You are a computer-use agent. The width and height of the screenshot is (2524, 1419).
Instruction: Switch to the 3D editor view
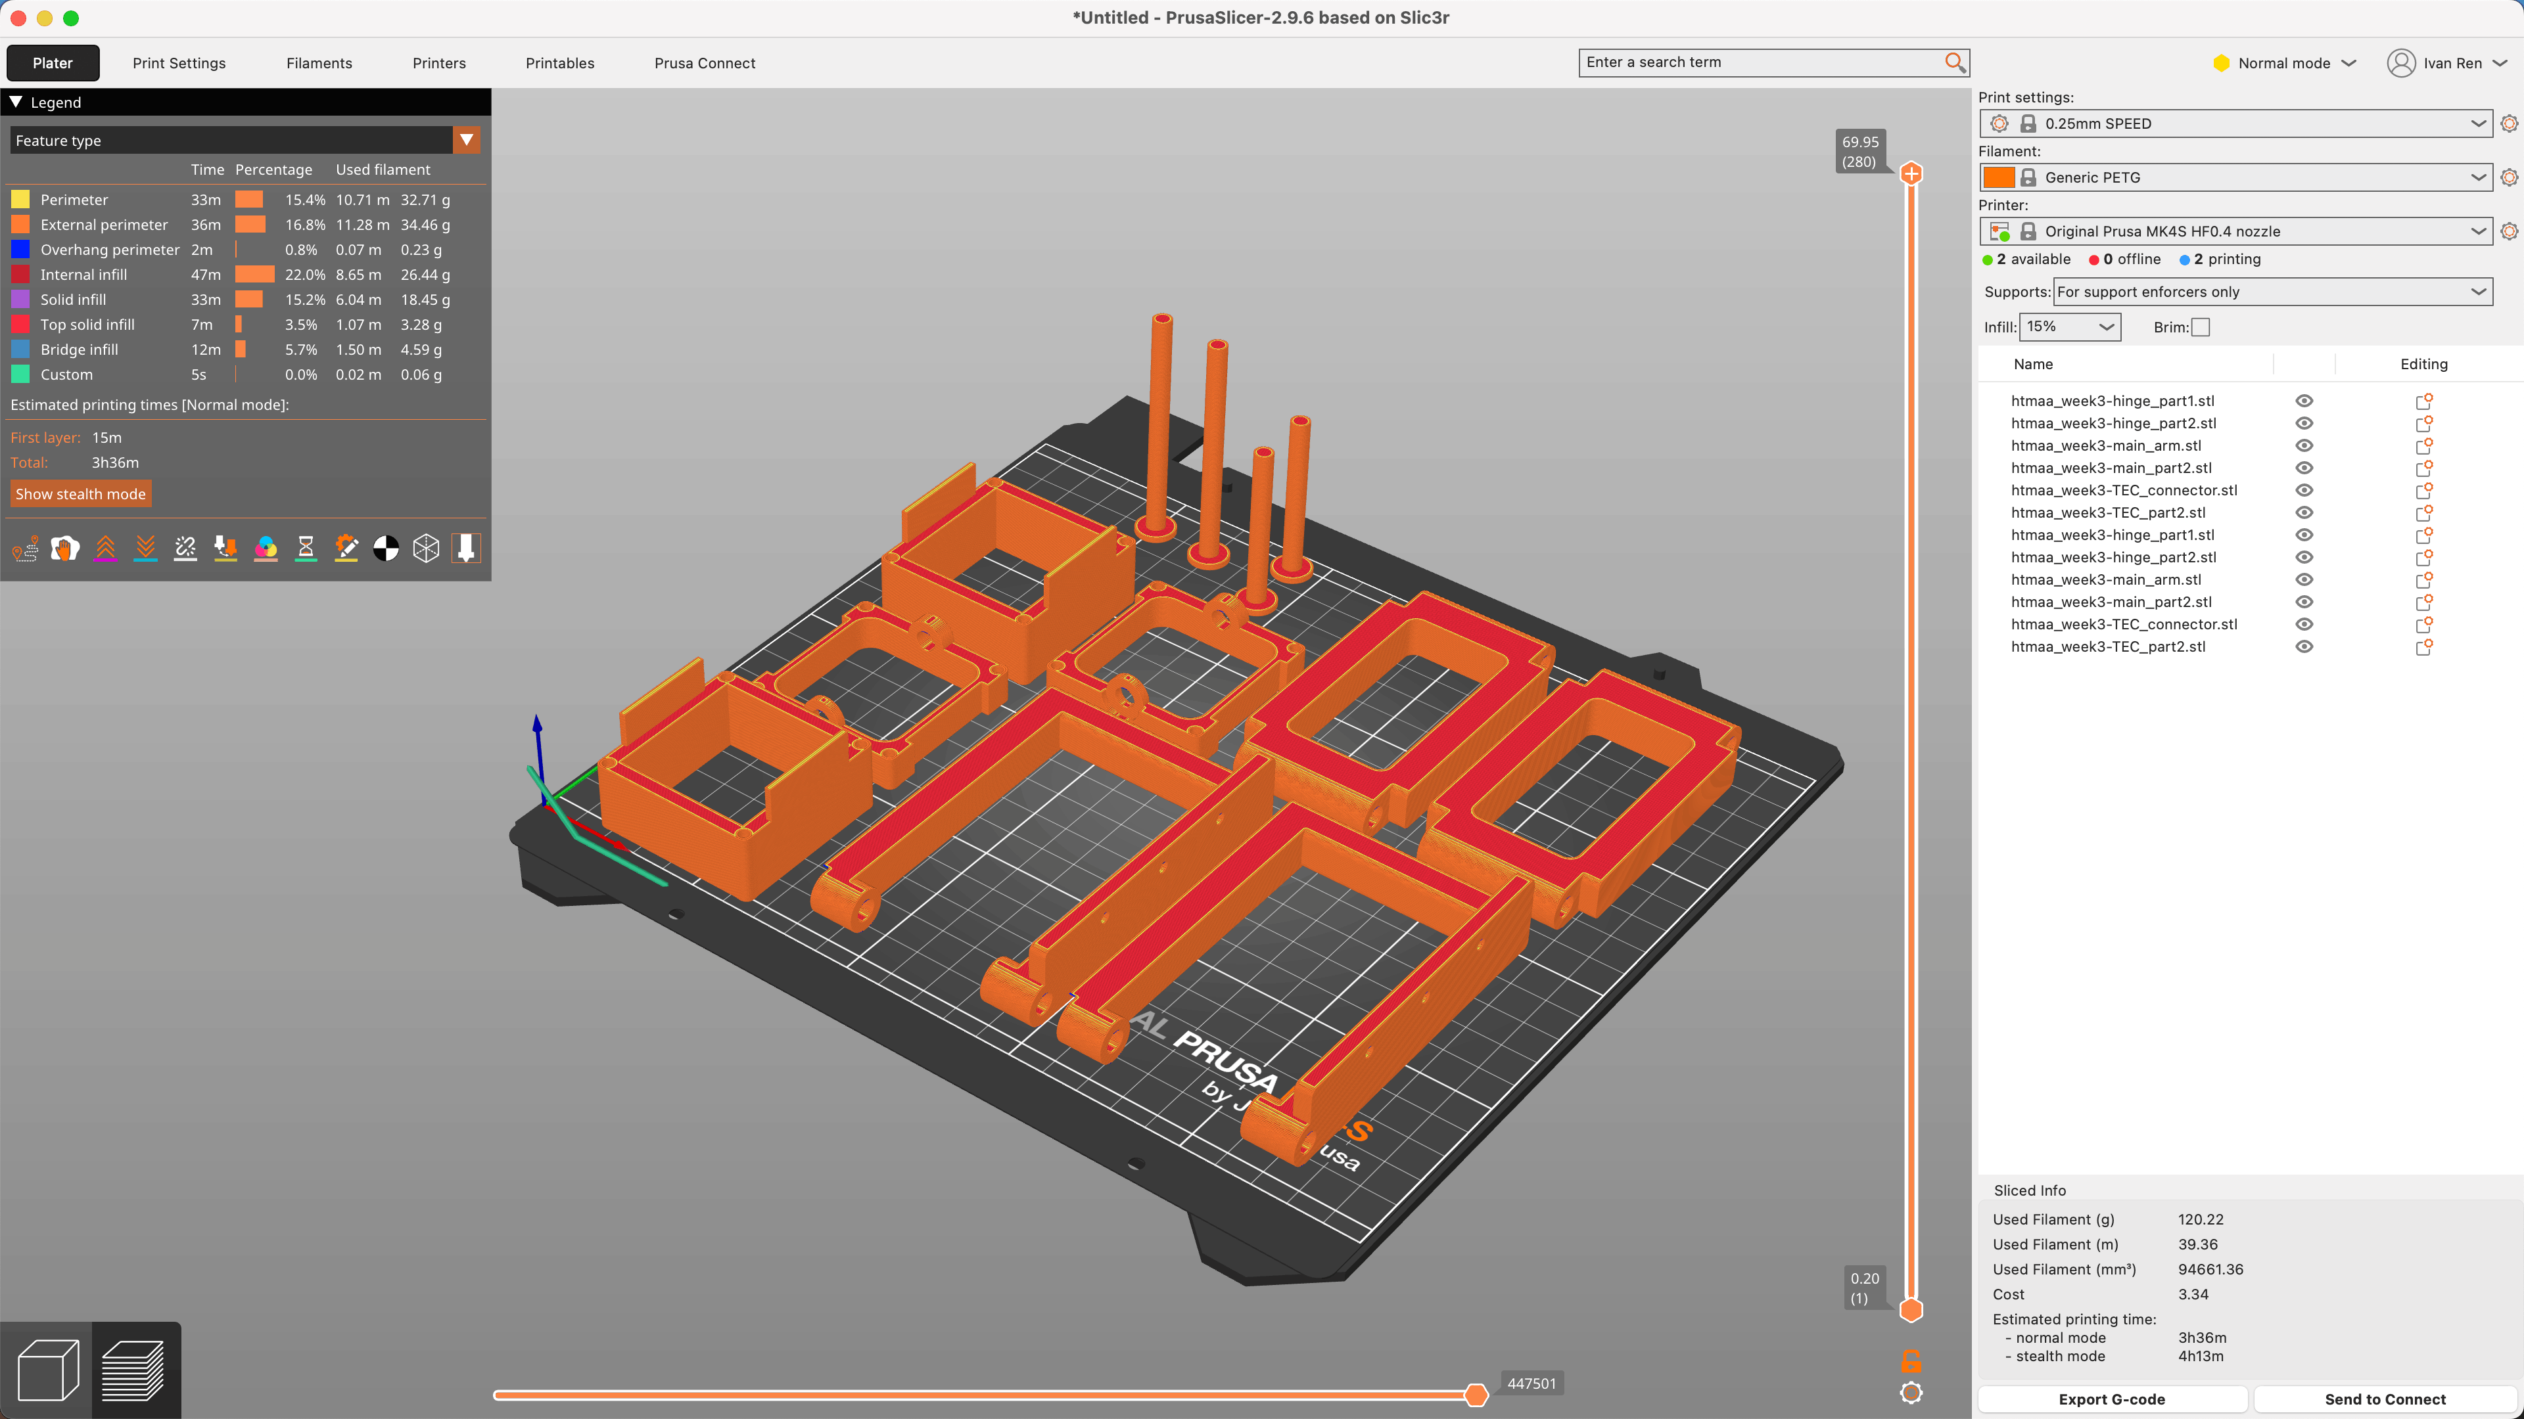click(x=47, y=1370)
